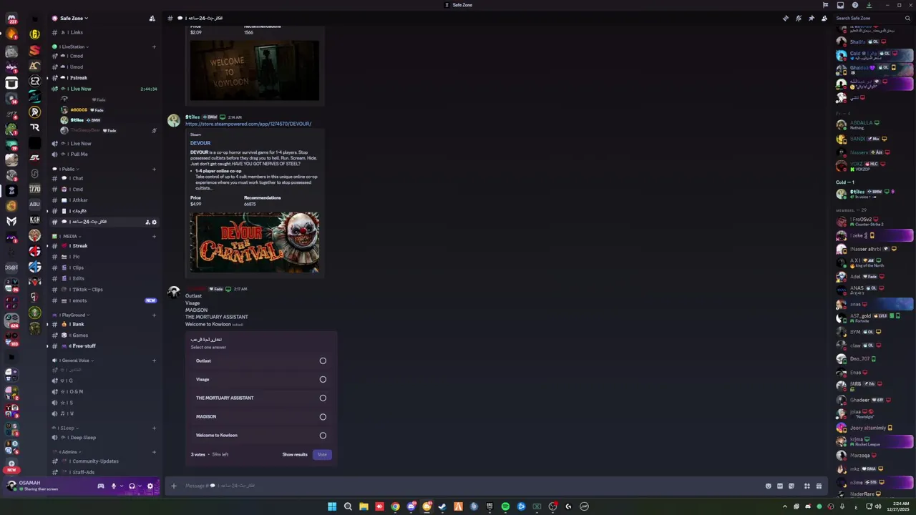Deafen with headphones icon in user panel

132,486
